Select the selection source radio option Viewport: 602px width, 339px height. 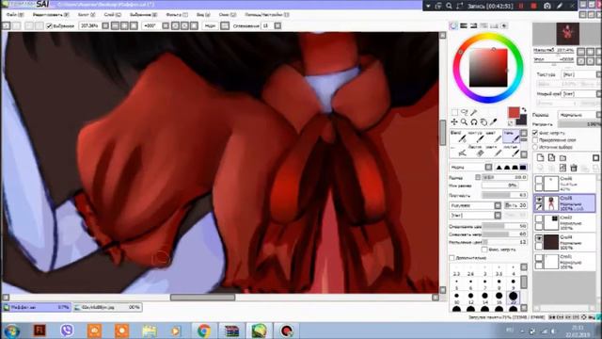point(535,147)
